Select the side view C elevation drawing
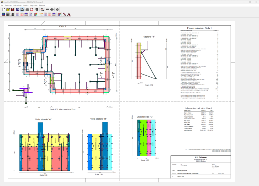 click(146, 138)
